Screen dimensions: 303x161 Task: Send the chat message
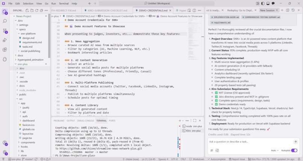295,142
